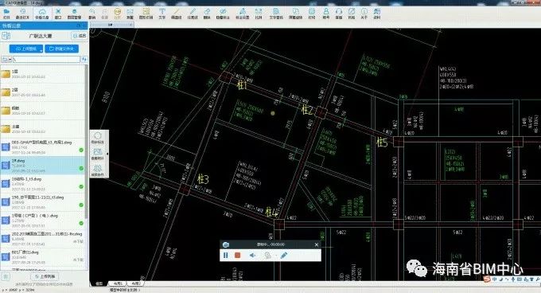The height and width of the screenshot is (293, 541).
Task: Click the recent files (最近打开) toolbar icon
Action: point(22,14)
